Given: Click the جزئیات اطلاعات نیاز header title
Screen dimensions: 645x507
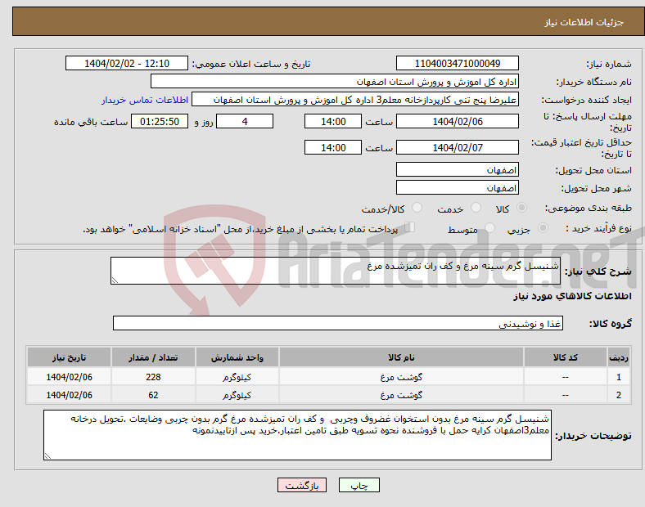Looking at the screenshot, I should (584, 22).
